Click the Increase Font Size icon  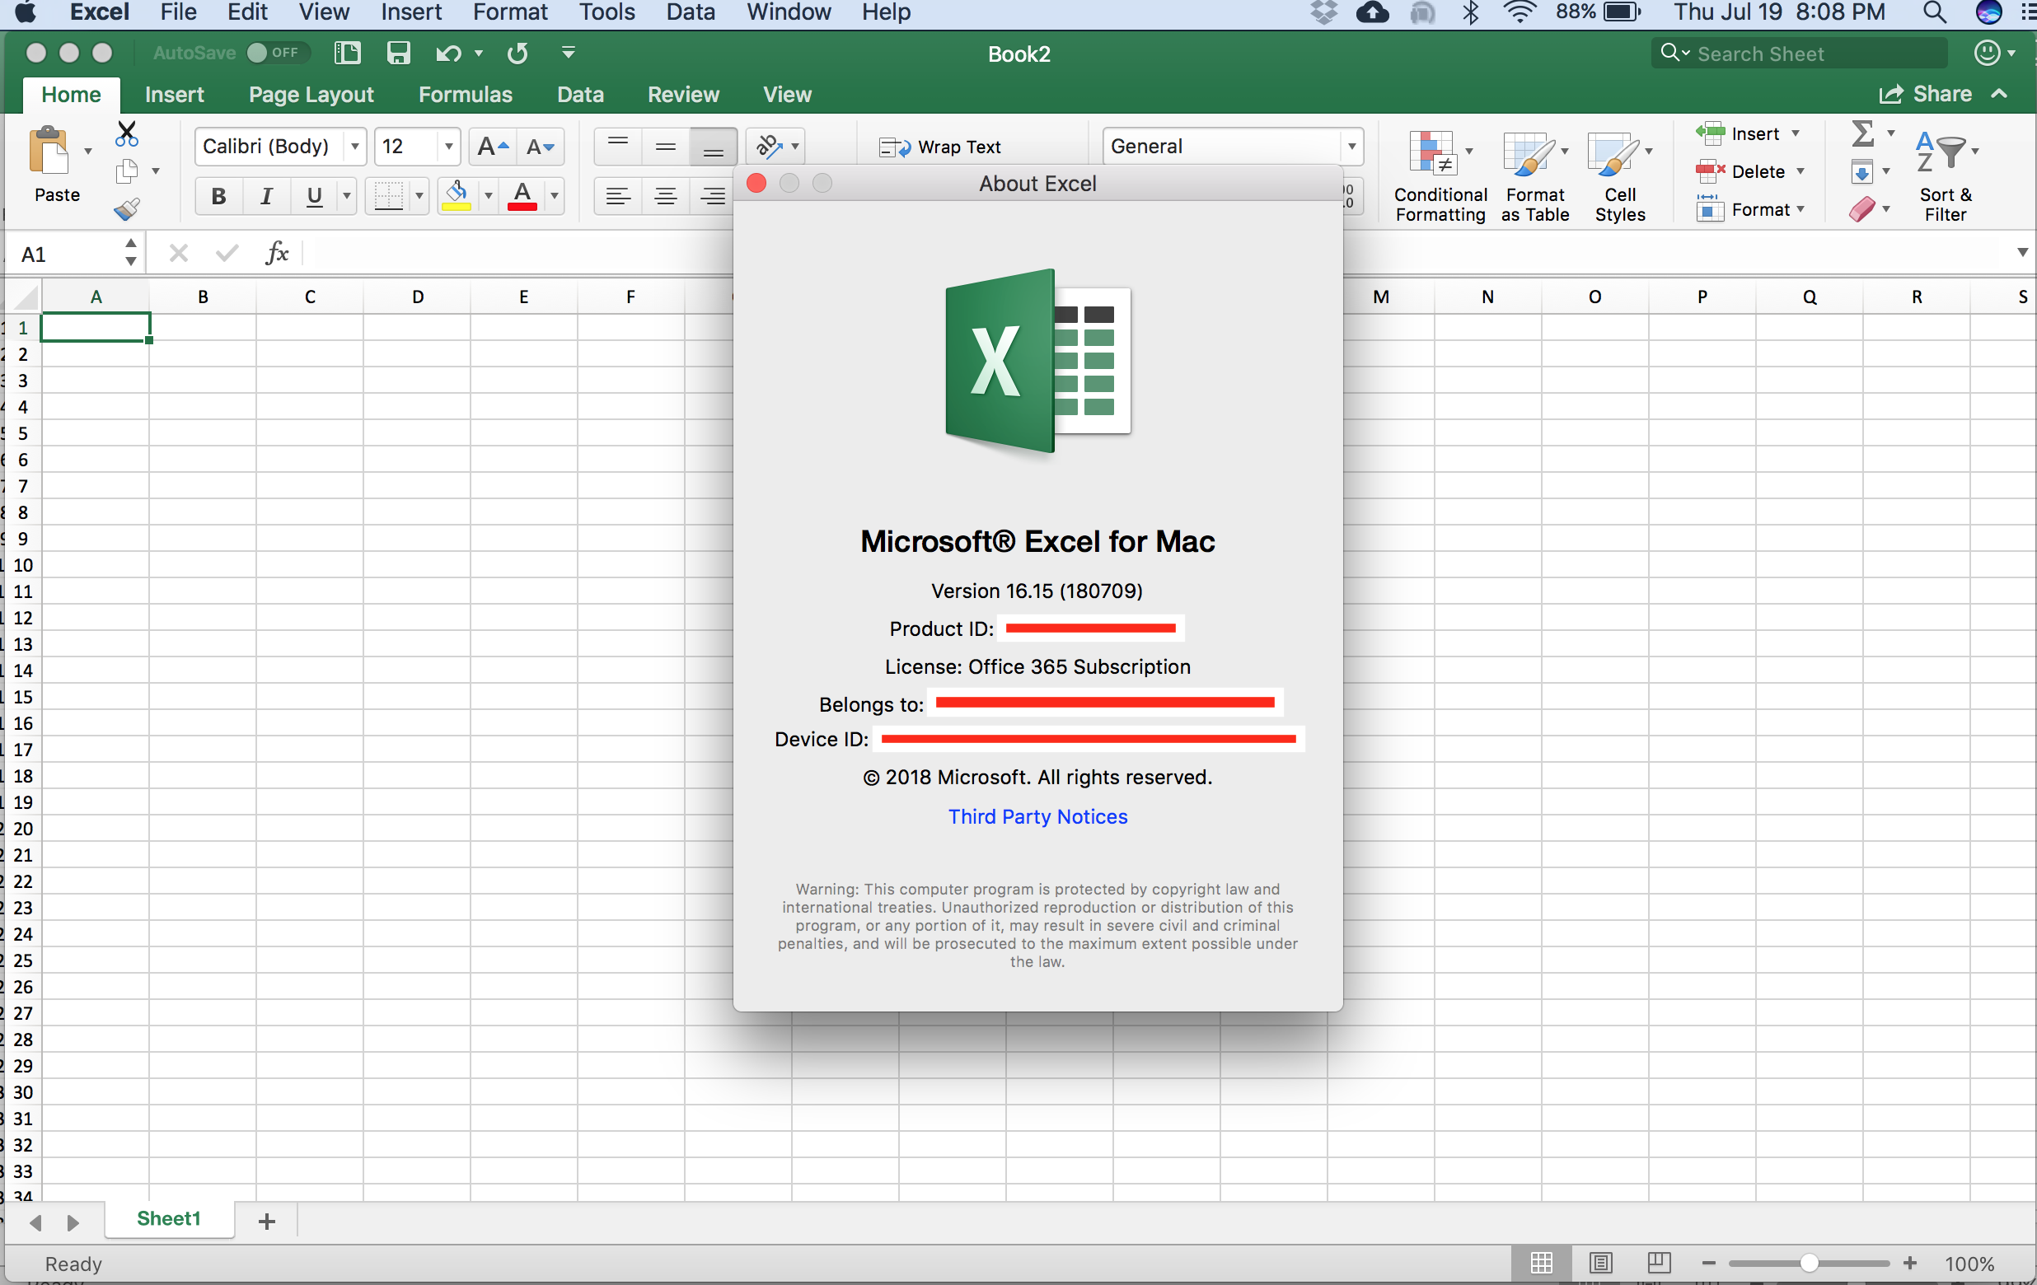(492, 147)
